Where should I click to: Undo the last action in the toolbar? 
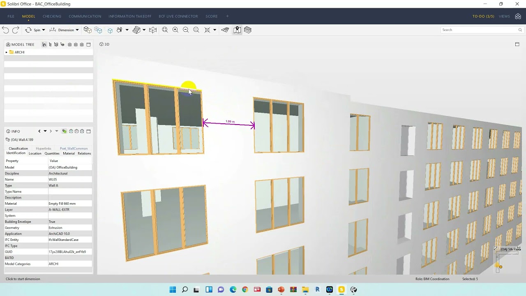[x=5, y=30]
